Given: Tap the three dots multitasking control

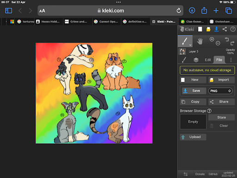Looking at the screenshot, I should pos(118,2).
